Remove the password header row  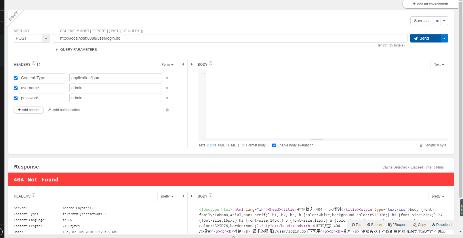pyautogui.click(x=167, y=98)
